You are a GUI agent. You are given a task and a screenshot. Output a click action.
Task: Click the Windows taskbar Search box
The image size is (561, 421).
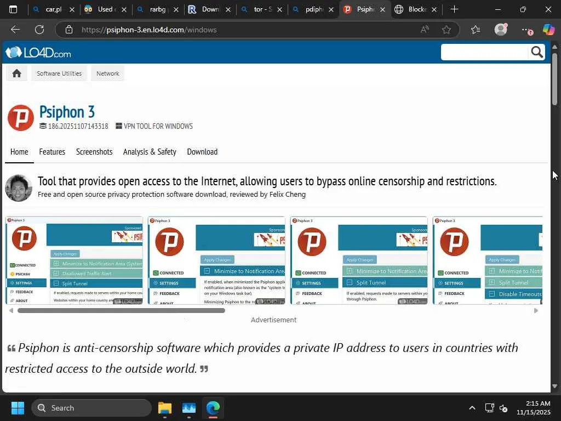[x=91, y=408]
